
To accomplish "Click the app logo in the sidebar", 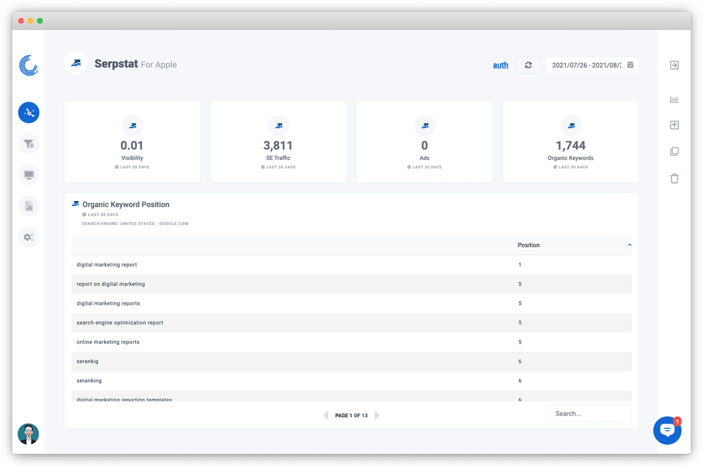I will (29, 66).
